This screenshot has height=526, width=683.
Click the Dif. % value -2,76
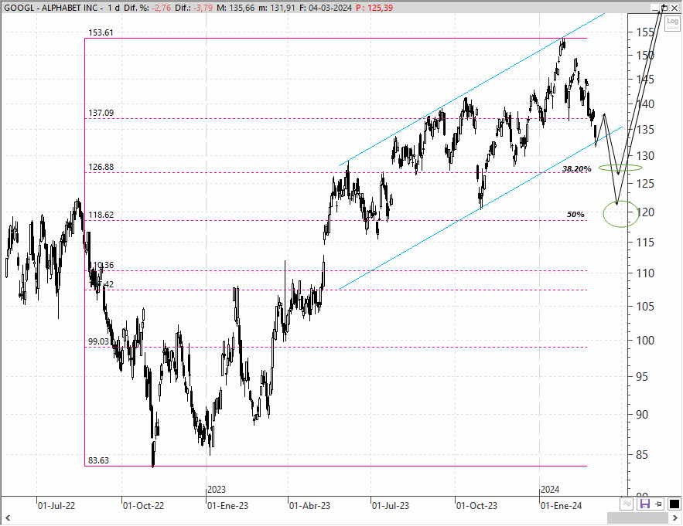(x=162, y=8)
